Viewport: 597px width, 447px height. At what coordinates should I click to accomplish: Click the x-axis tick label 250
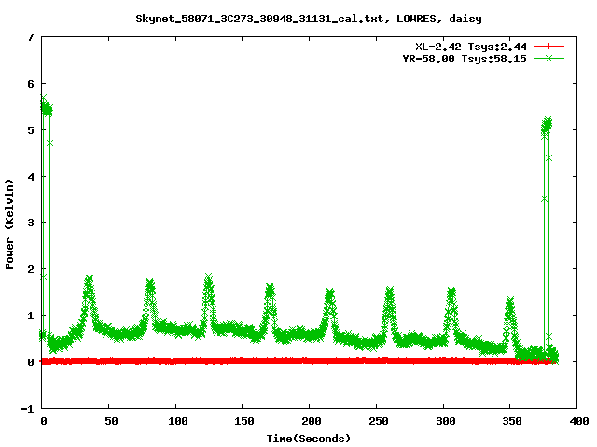[379, 421]
